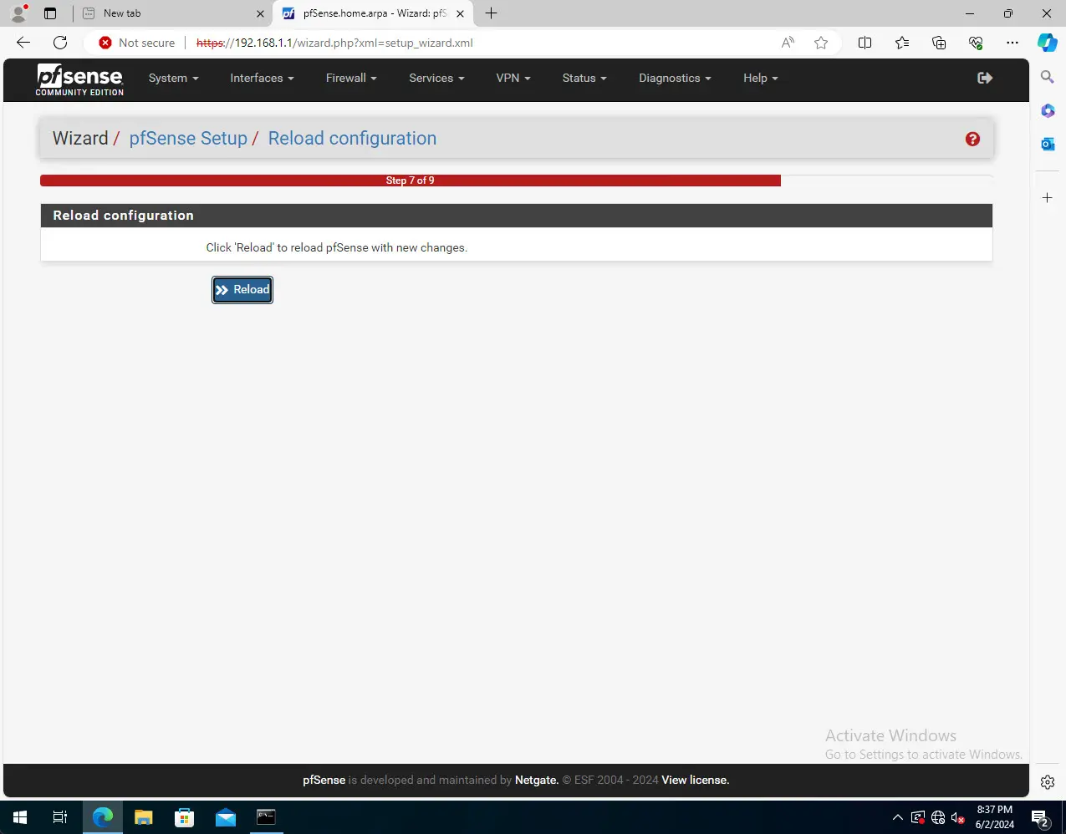Open File Explorer from taskbar
The width and height of the screenshot is (1066, 834).
[144, 817]
